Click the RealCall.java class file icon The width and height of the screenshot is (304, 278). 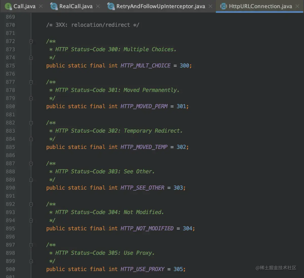point(54,6)
